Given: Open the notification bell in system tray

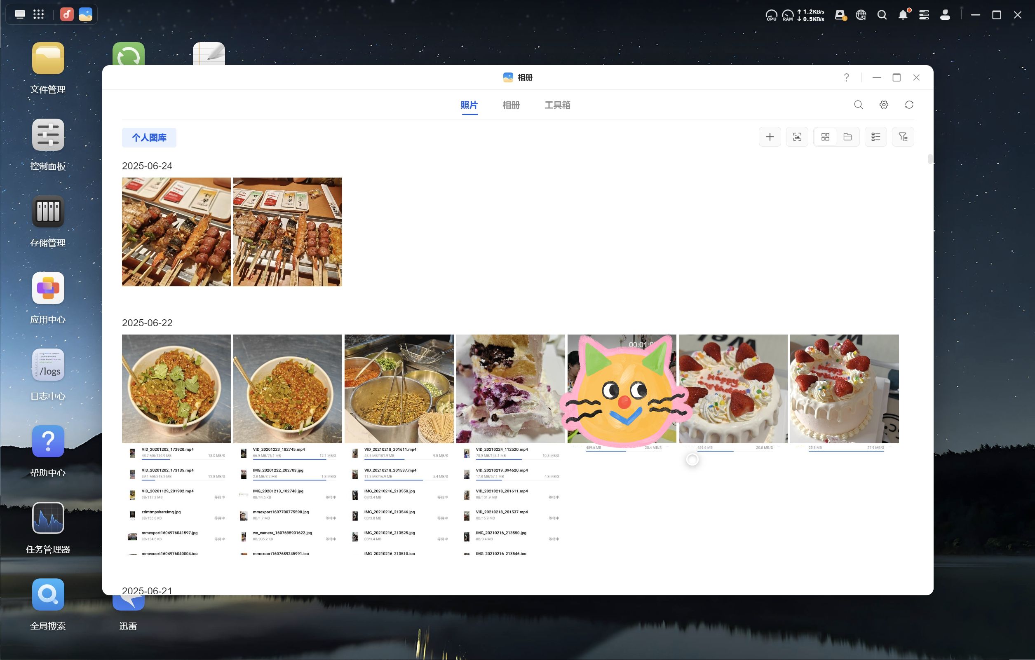Looking at the screenshot, I should pyautogui.click(x=903, y=16).
